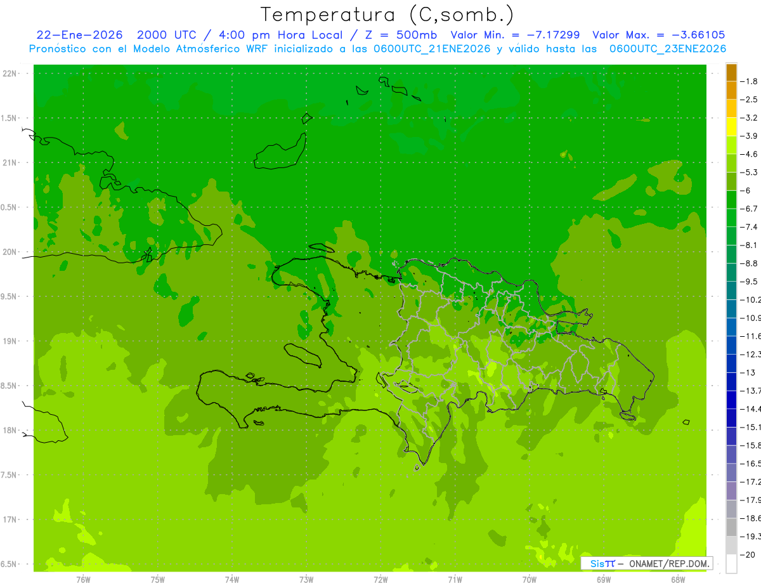Click the -17.2 color scale label
The width and height of the screenshot is (761, 588).
[750, 481]
